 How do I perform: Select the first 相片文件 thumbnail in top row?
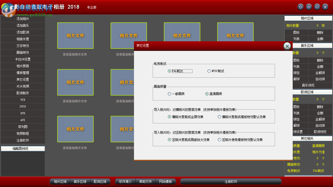(x=75, y=36)
